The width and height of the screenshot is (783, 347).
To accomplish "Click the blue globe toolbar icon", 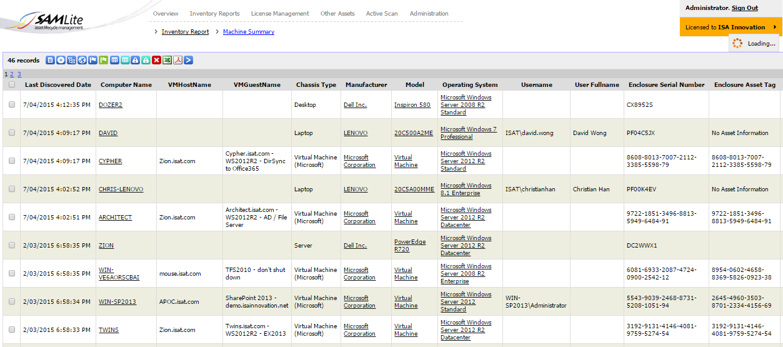I will tap(82, 60).
